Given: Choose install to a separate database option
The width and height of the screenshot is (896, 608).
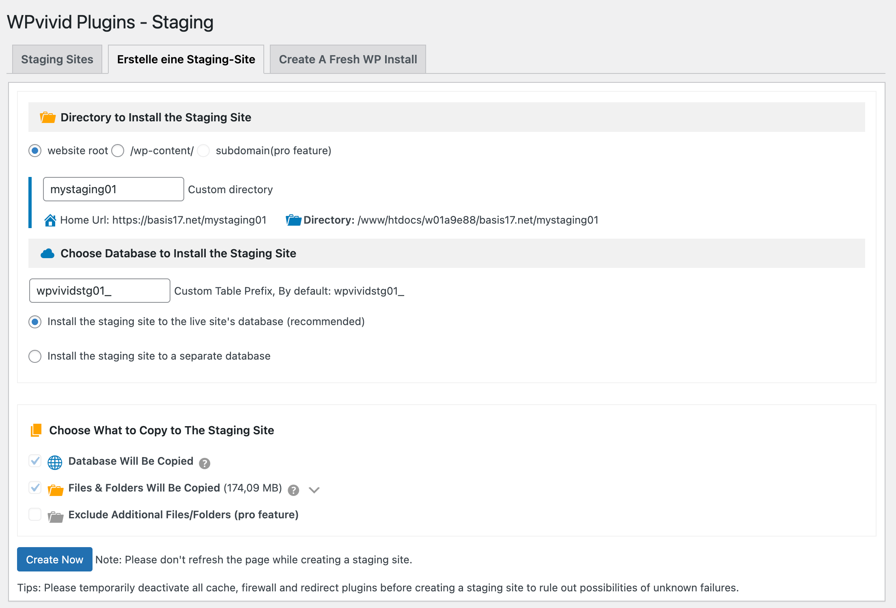Looking at the screenshot, I should pos(35,356).
